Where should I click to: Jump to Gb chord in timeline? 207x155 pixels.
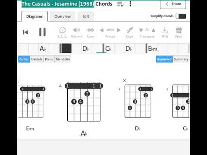[108, 49]
